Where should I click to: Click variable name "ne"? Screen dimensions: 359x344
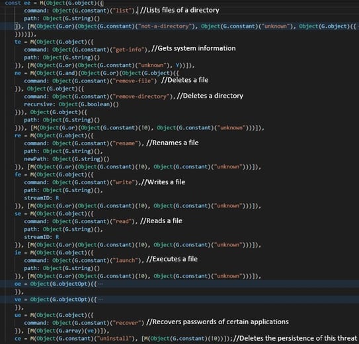(18, 73)
